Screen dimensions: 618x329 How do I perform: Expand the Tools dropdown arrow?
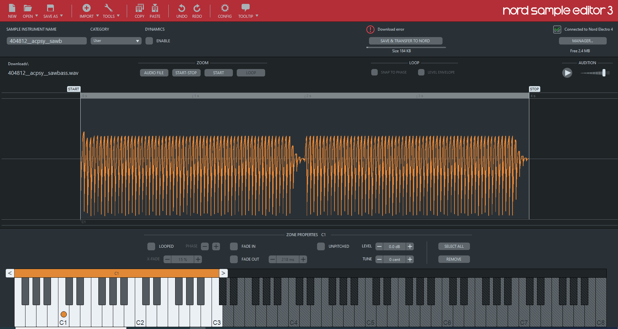[118, 16]
